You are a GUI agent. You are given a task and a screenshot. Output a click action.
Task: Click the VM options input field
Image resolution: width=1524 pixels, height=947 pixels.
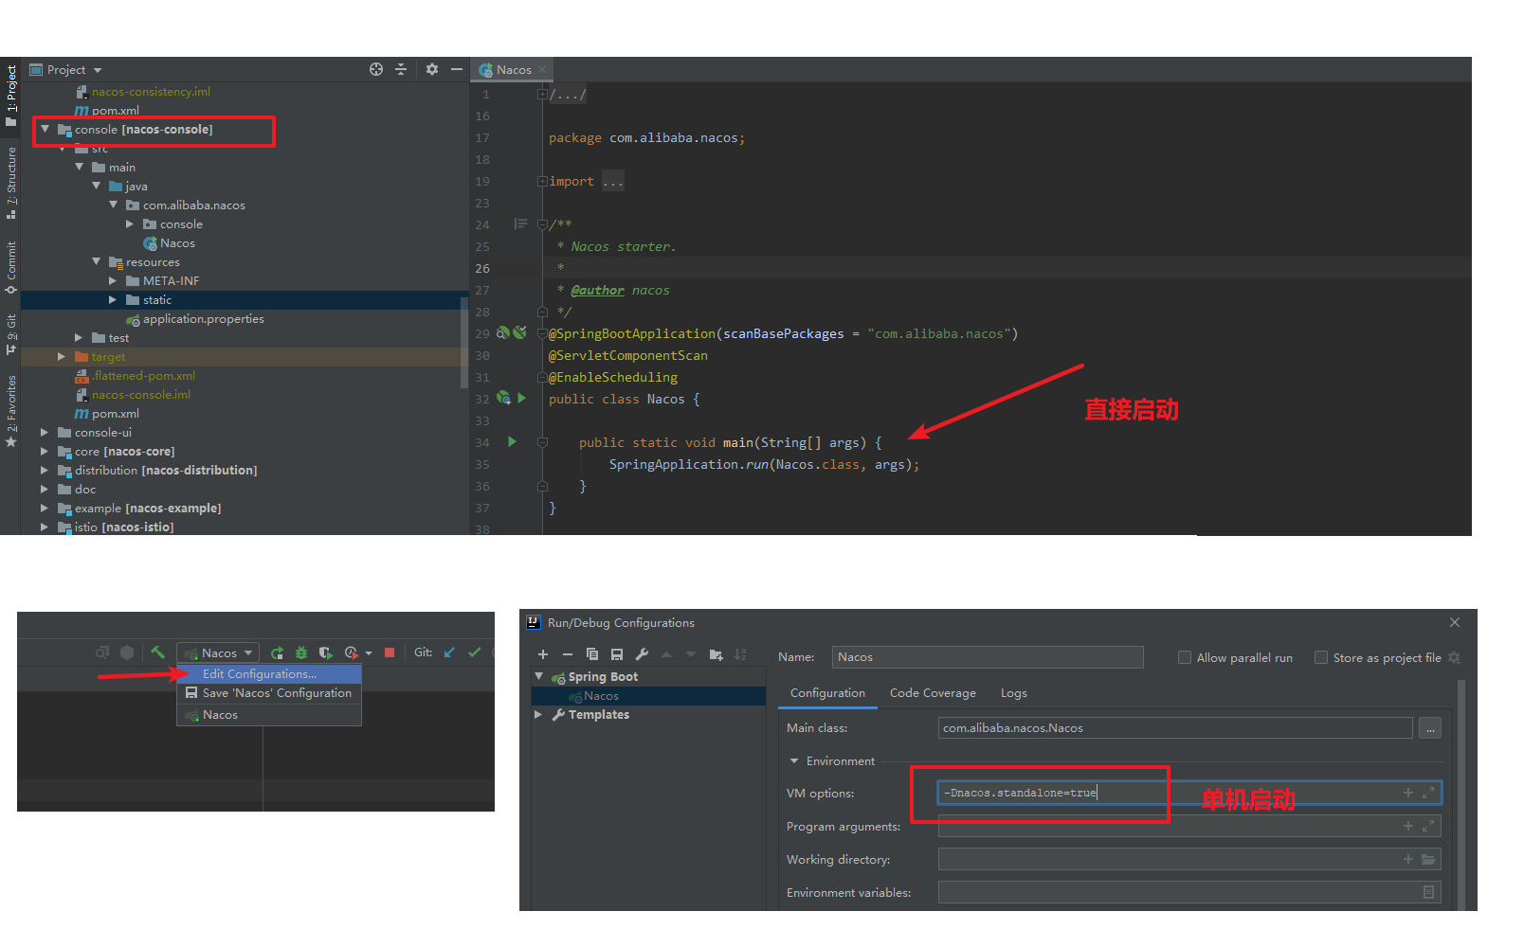click(x=1189, y=793)
